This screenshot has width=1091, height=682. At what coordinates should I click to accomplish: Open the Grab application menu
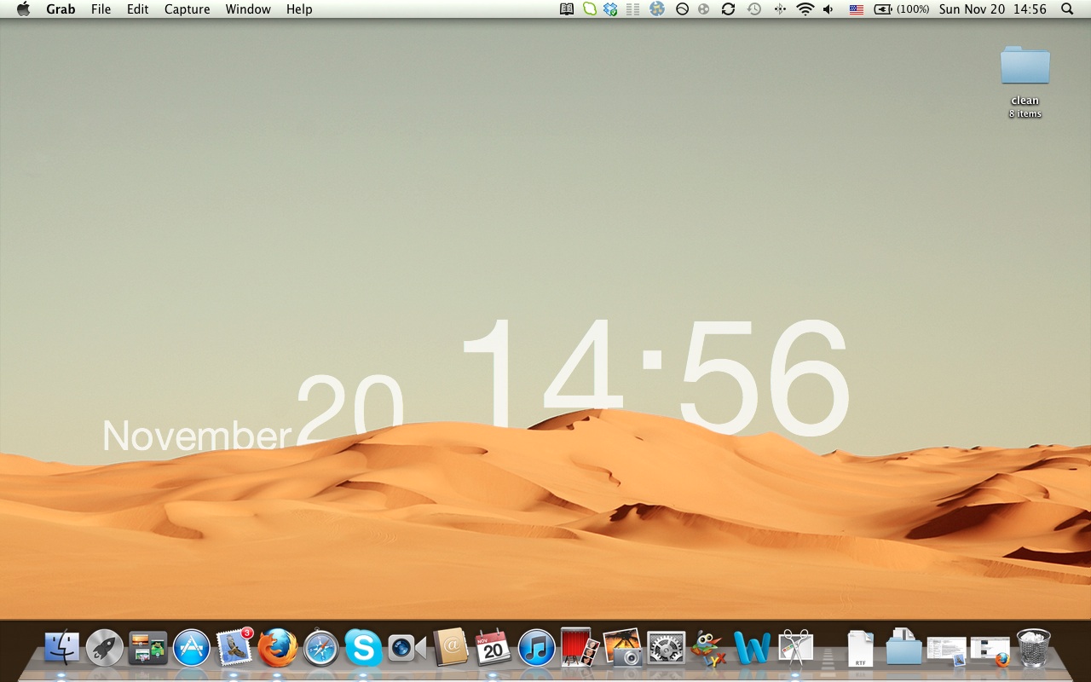[61, 9]
